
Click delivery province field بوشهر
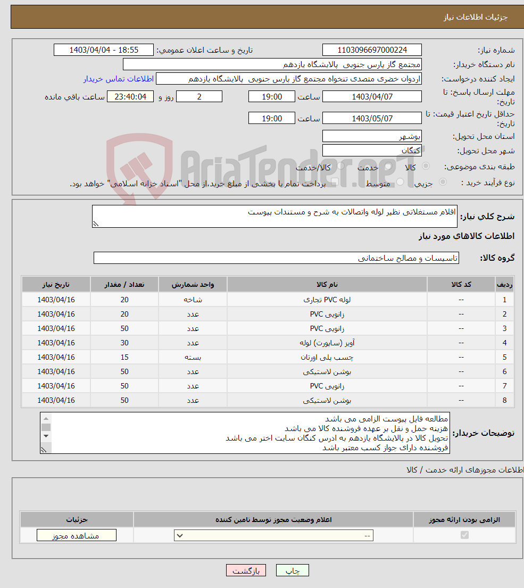[372, 136]
